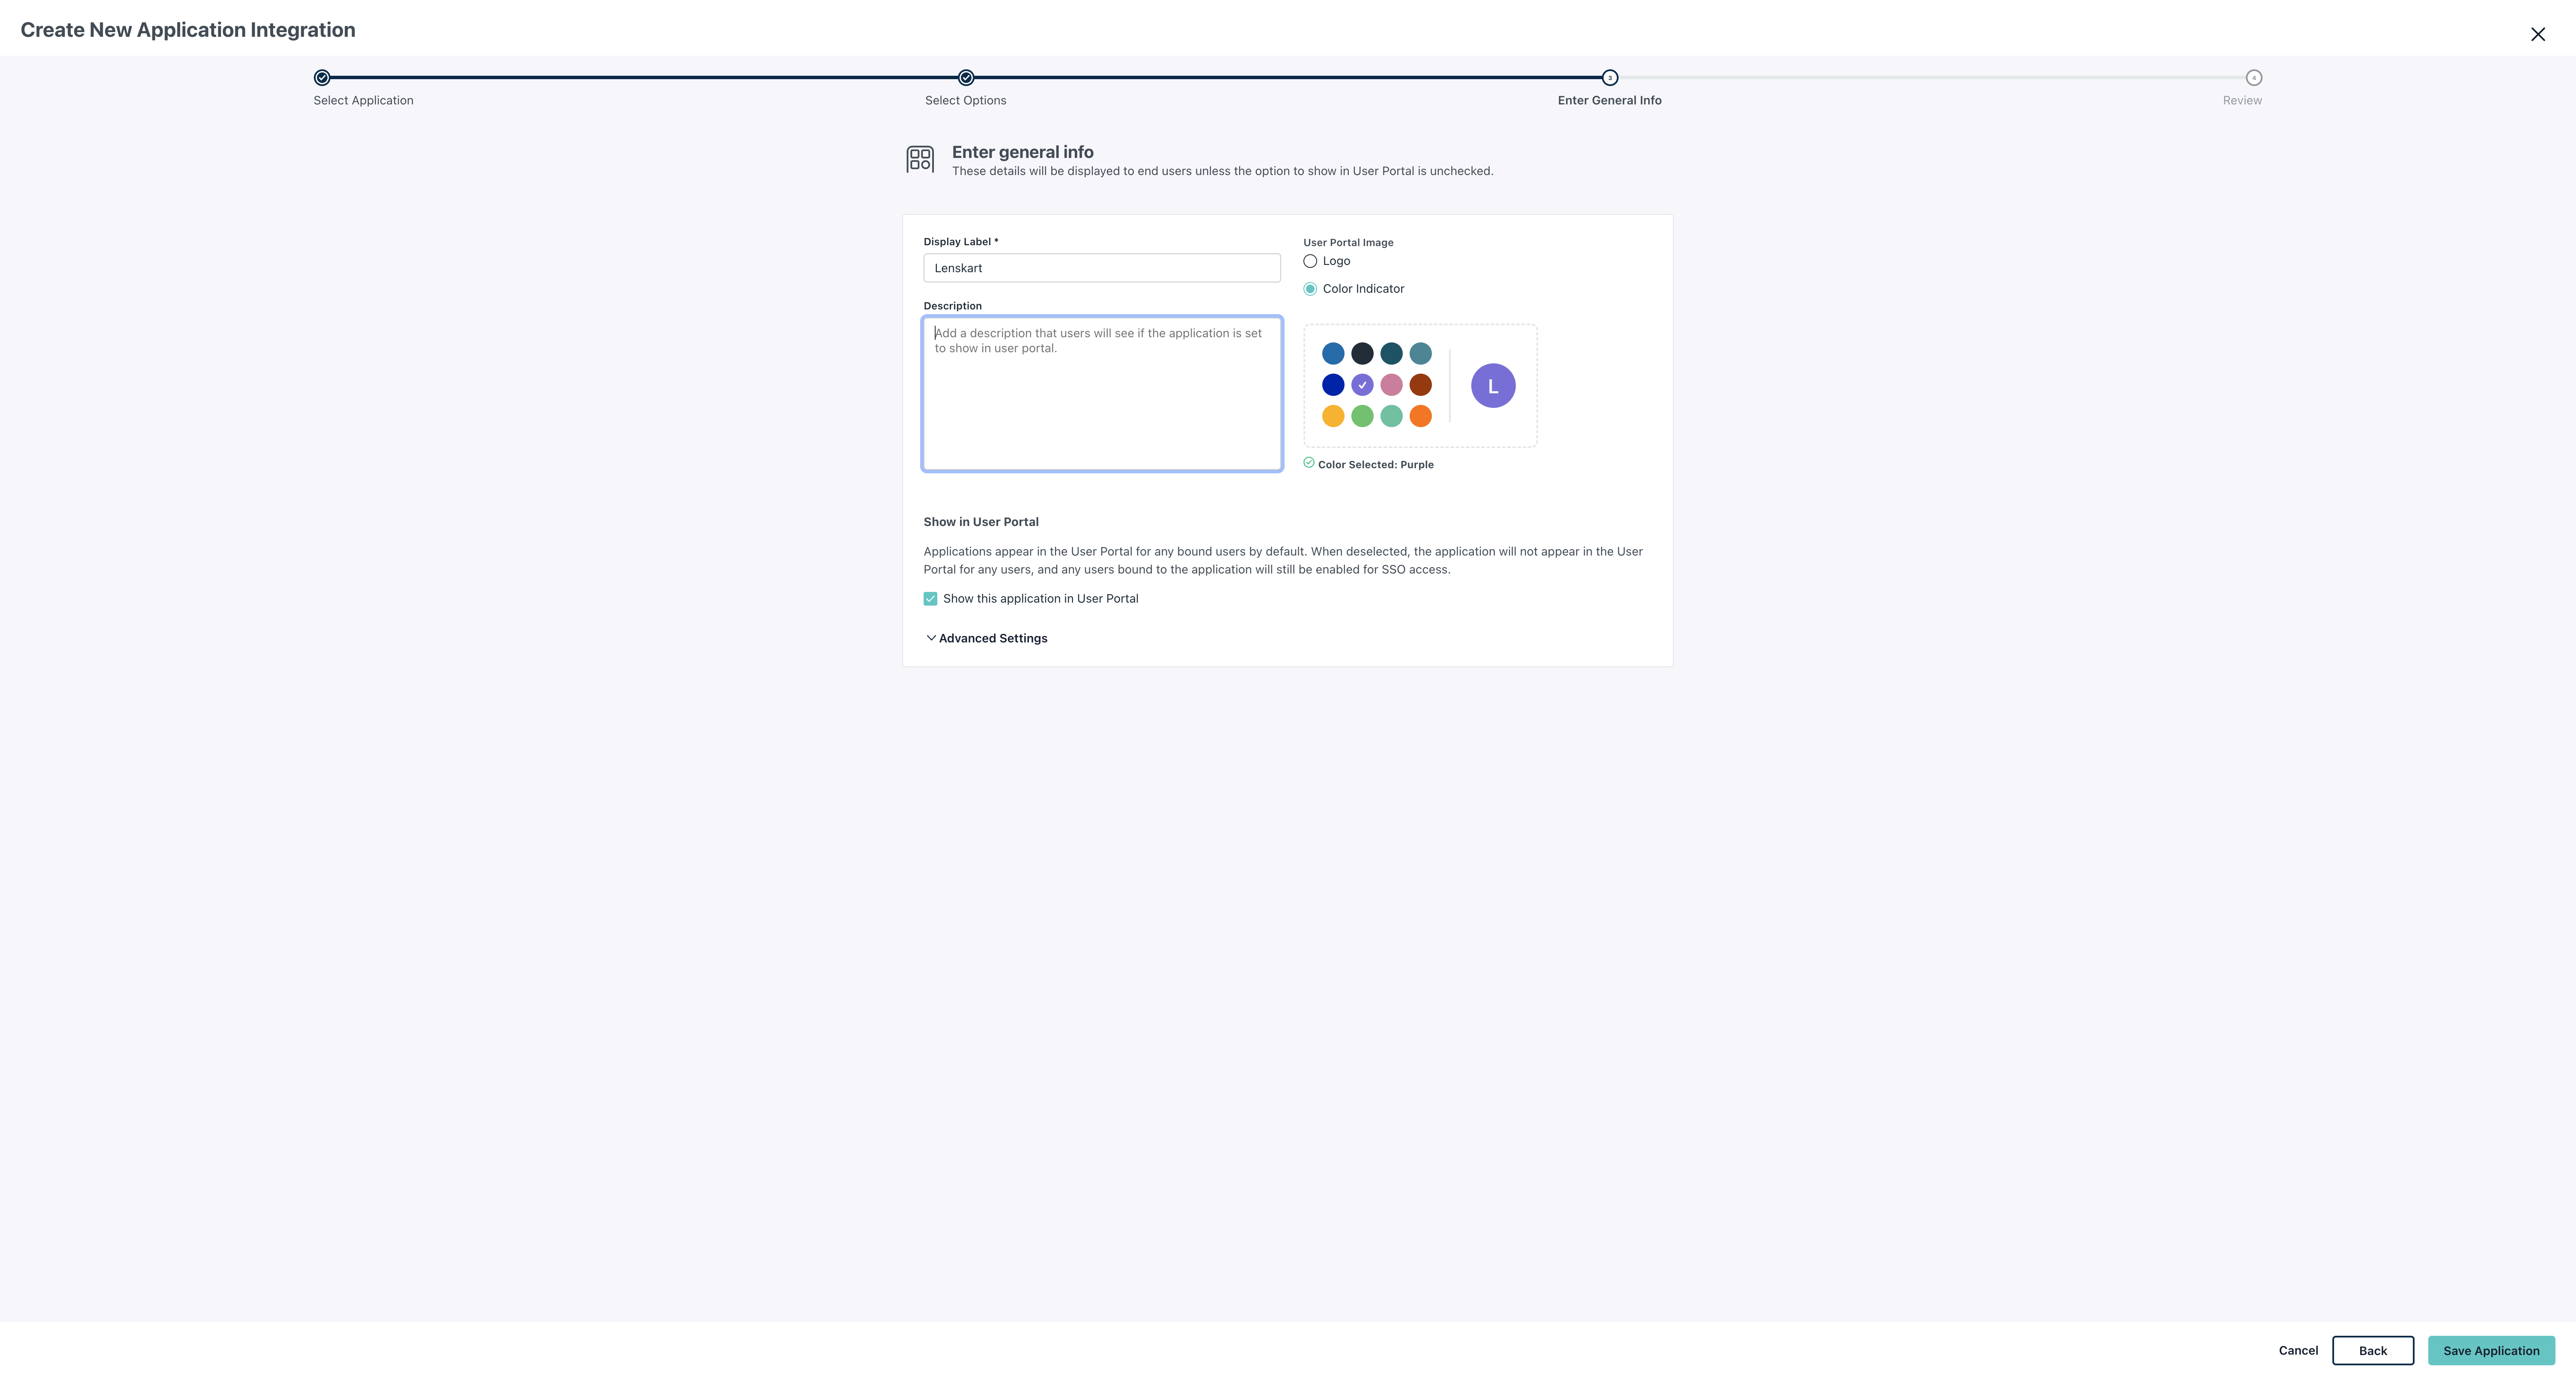This screenshot has width=2576, height=1379.
Task: Click the Show in User Portal heading
Action: pos(981,523)
